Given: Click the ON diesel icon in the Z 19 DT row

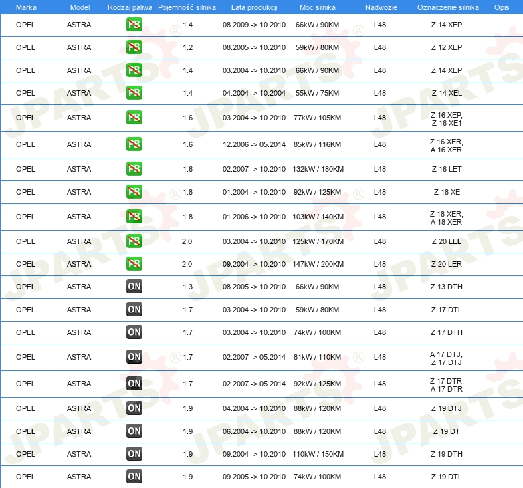Looking at the screenshot, I should (134, 431).
